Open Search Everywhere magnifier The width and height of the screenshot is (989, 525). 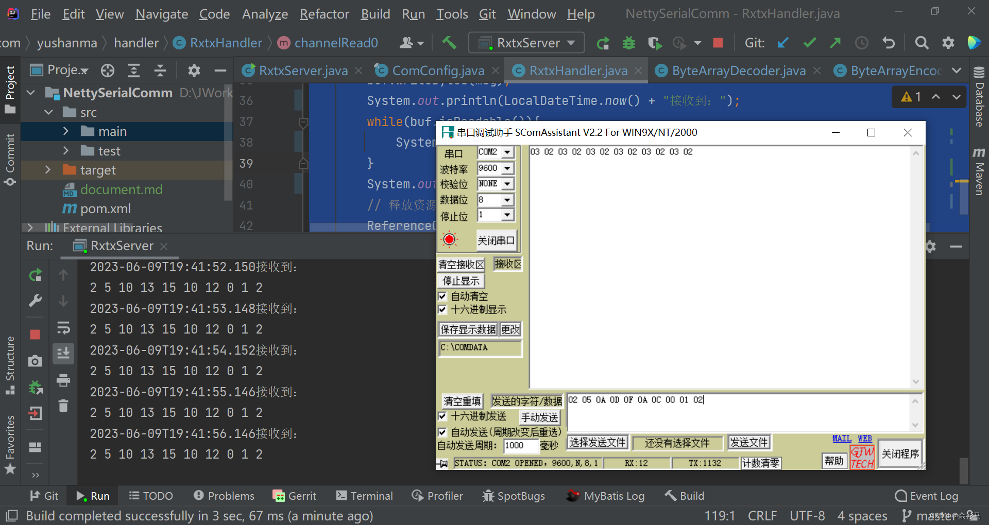click(x=922, y=43)
